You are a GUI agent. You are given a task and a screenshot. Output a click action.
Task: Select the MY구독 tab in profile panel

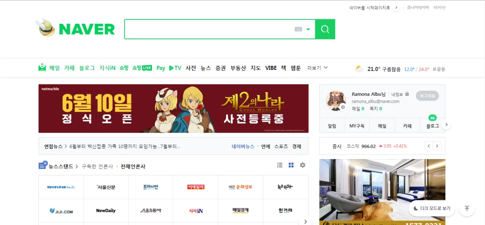tap(357, 126)
